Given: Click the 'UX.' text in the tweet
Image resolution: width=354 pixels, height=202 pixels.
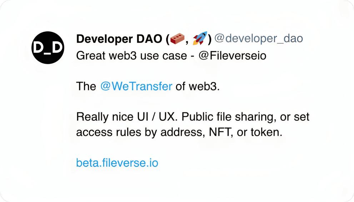Looking at the screenshot, I should (167, 117).
